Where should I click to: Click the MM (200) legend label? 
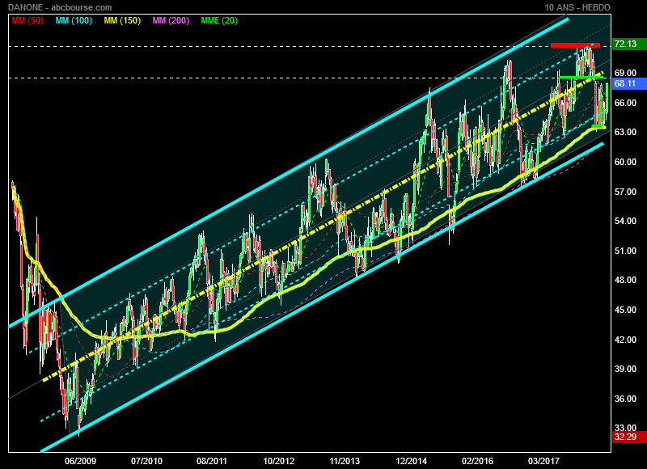(x=171, y=21)
